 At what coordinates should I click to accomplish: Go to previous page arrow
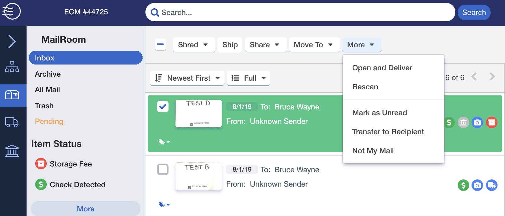pyautogui.click(x=474, y=77)
